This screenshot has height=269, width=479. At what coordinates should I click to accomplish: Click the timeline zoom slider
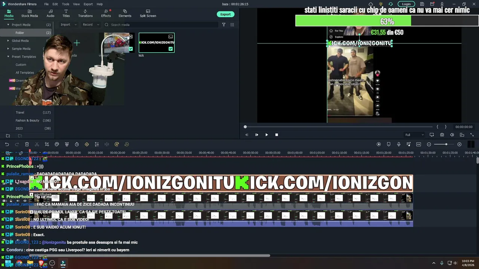444,144
